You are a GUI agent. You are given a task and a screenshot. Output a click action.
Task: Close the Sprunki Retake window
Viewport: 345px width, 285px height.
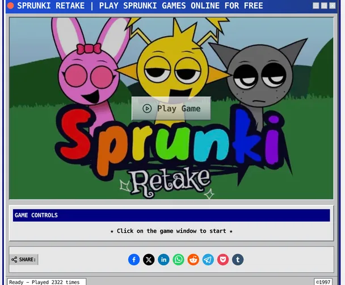(x=333, y=6)
